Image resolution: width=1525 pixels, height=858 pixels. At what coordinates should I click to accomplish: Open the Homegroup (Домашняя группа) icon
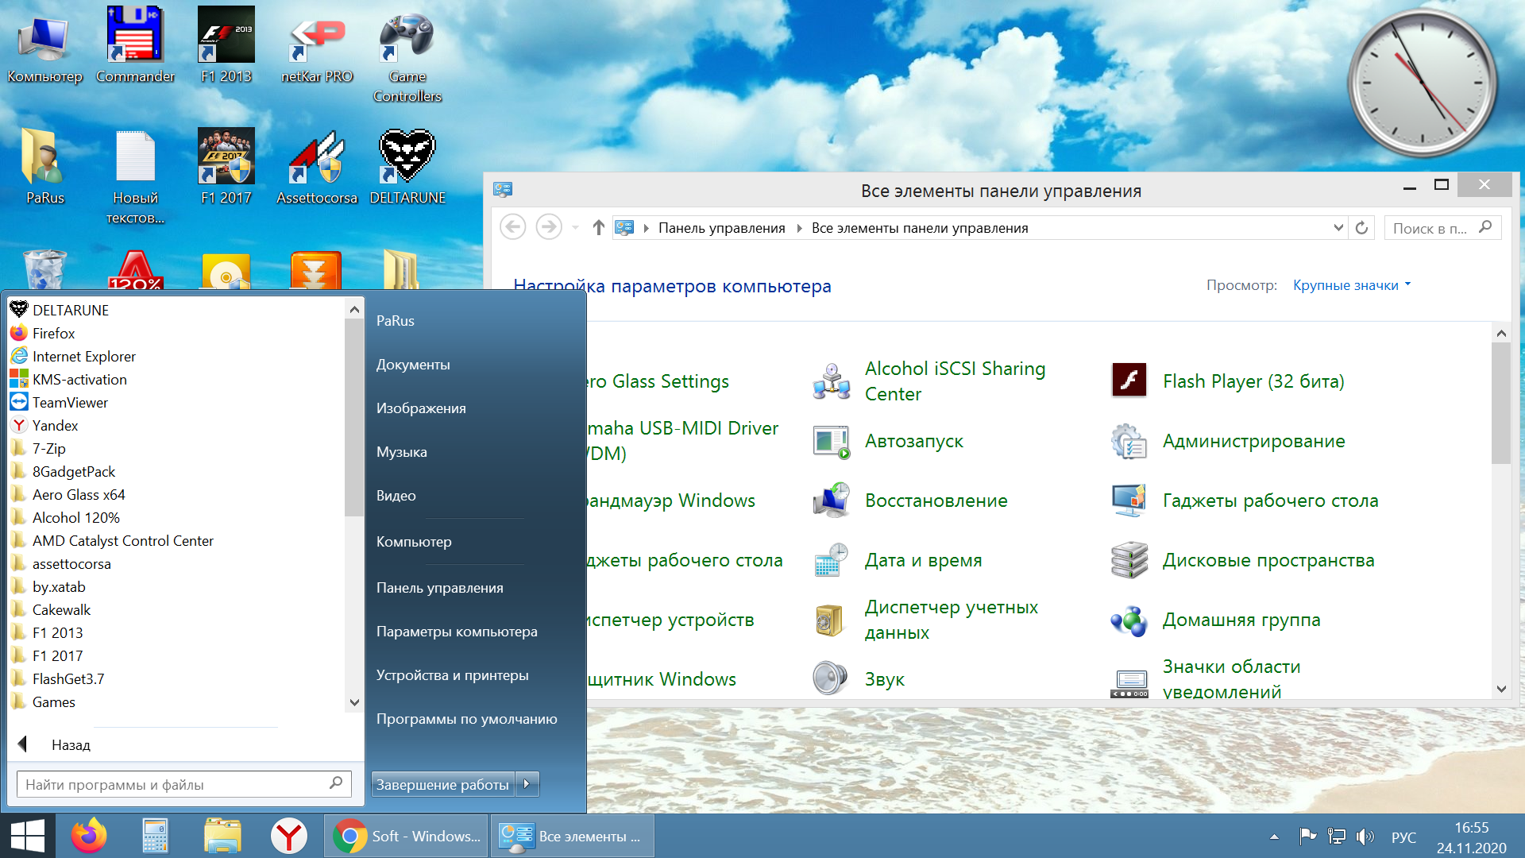(x=1129, y=620)
